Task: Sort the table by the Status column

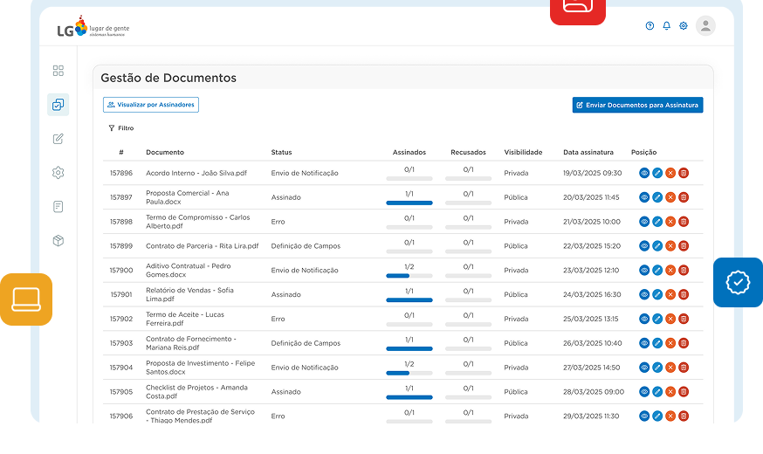Action: pyautogui.click(x=281, y=152)
